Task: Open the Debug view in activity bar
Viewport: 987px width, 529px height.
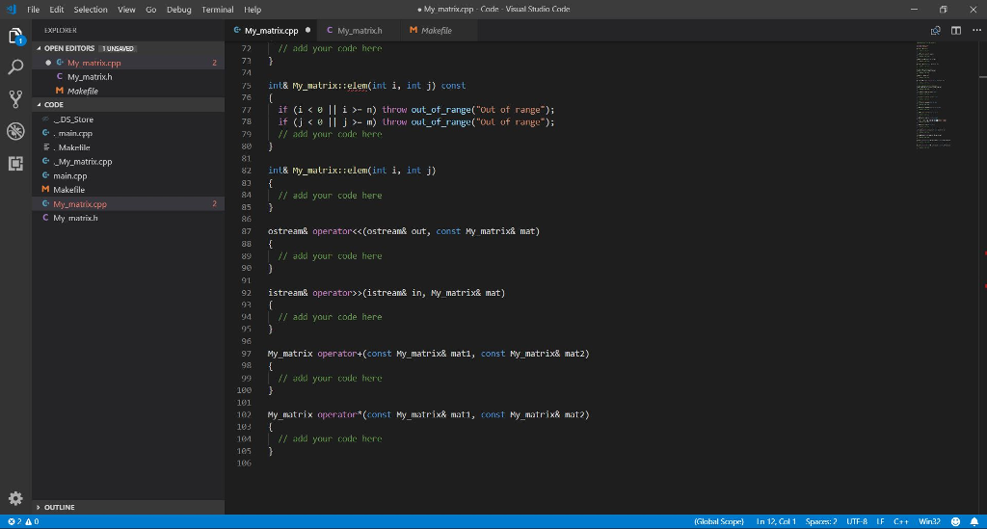Action: click(x=15, y=131)
